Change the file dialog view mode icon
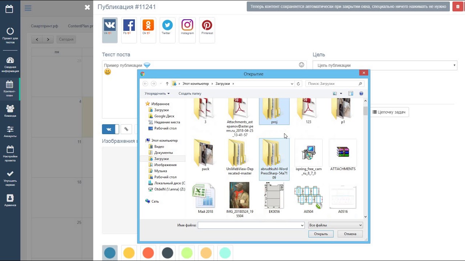 [335, 94]
